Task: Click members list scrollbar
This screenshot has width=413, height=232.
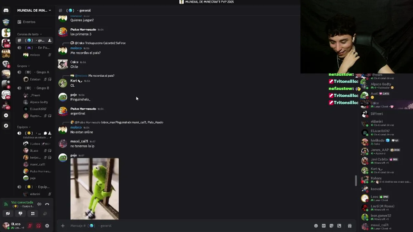Action: click(x=356, y=180)
